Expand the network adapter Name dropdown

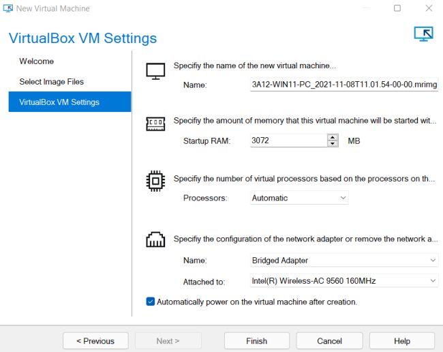(x=343, y=260)
